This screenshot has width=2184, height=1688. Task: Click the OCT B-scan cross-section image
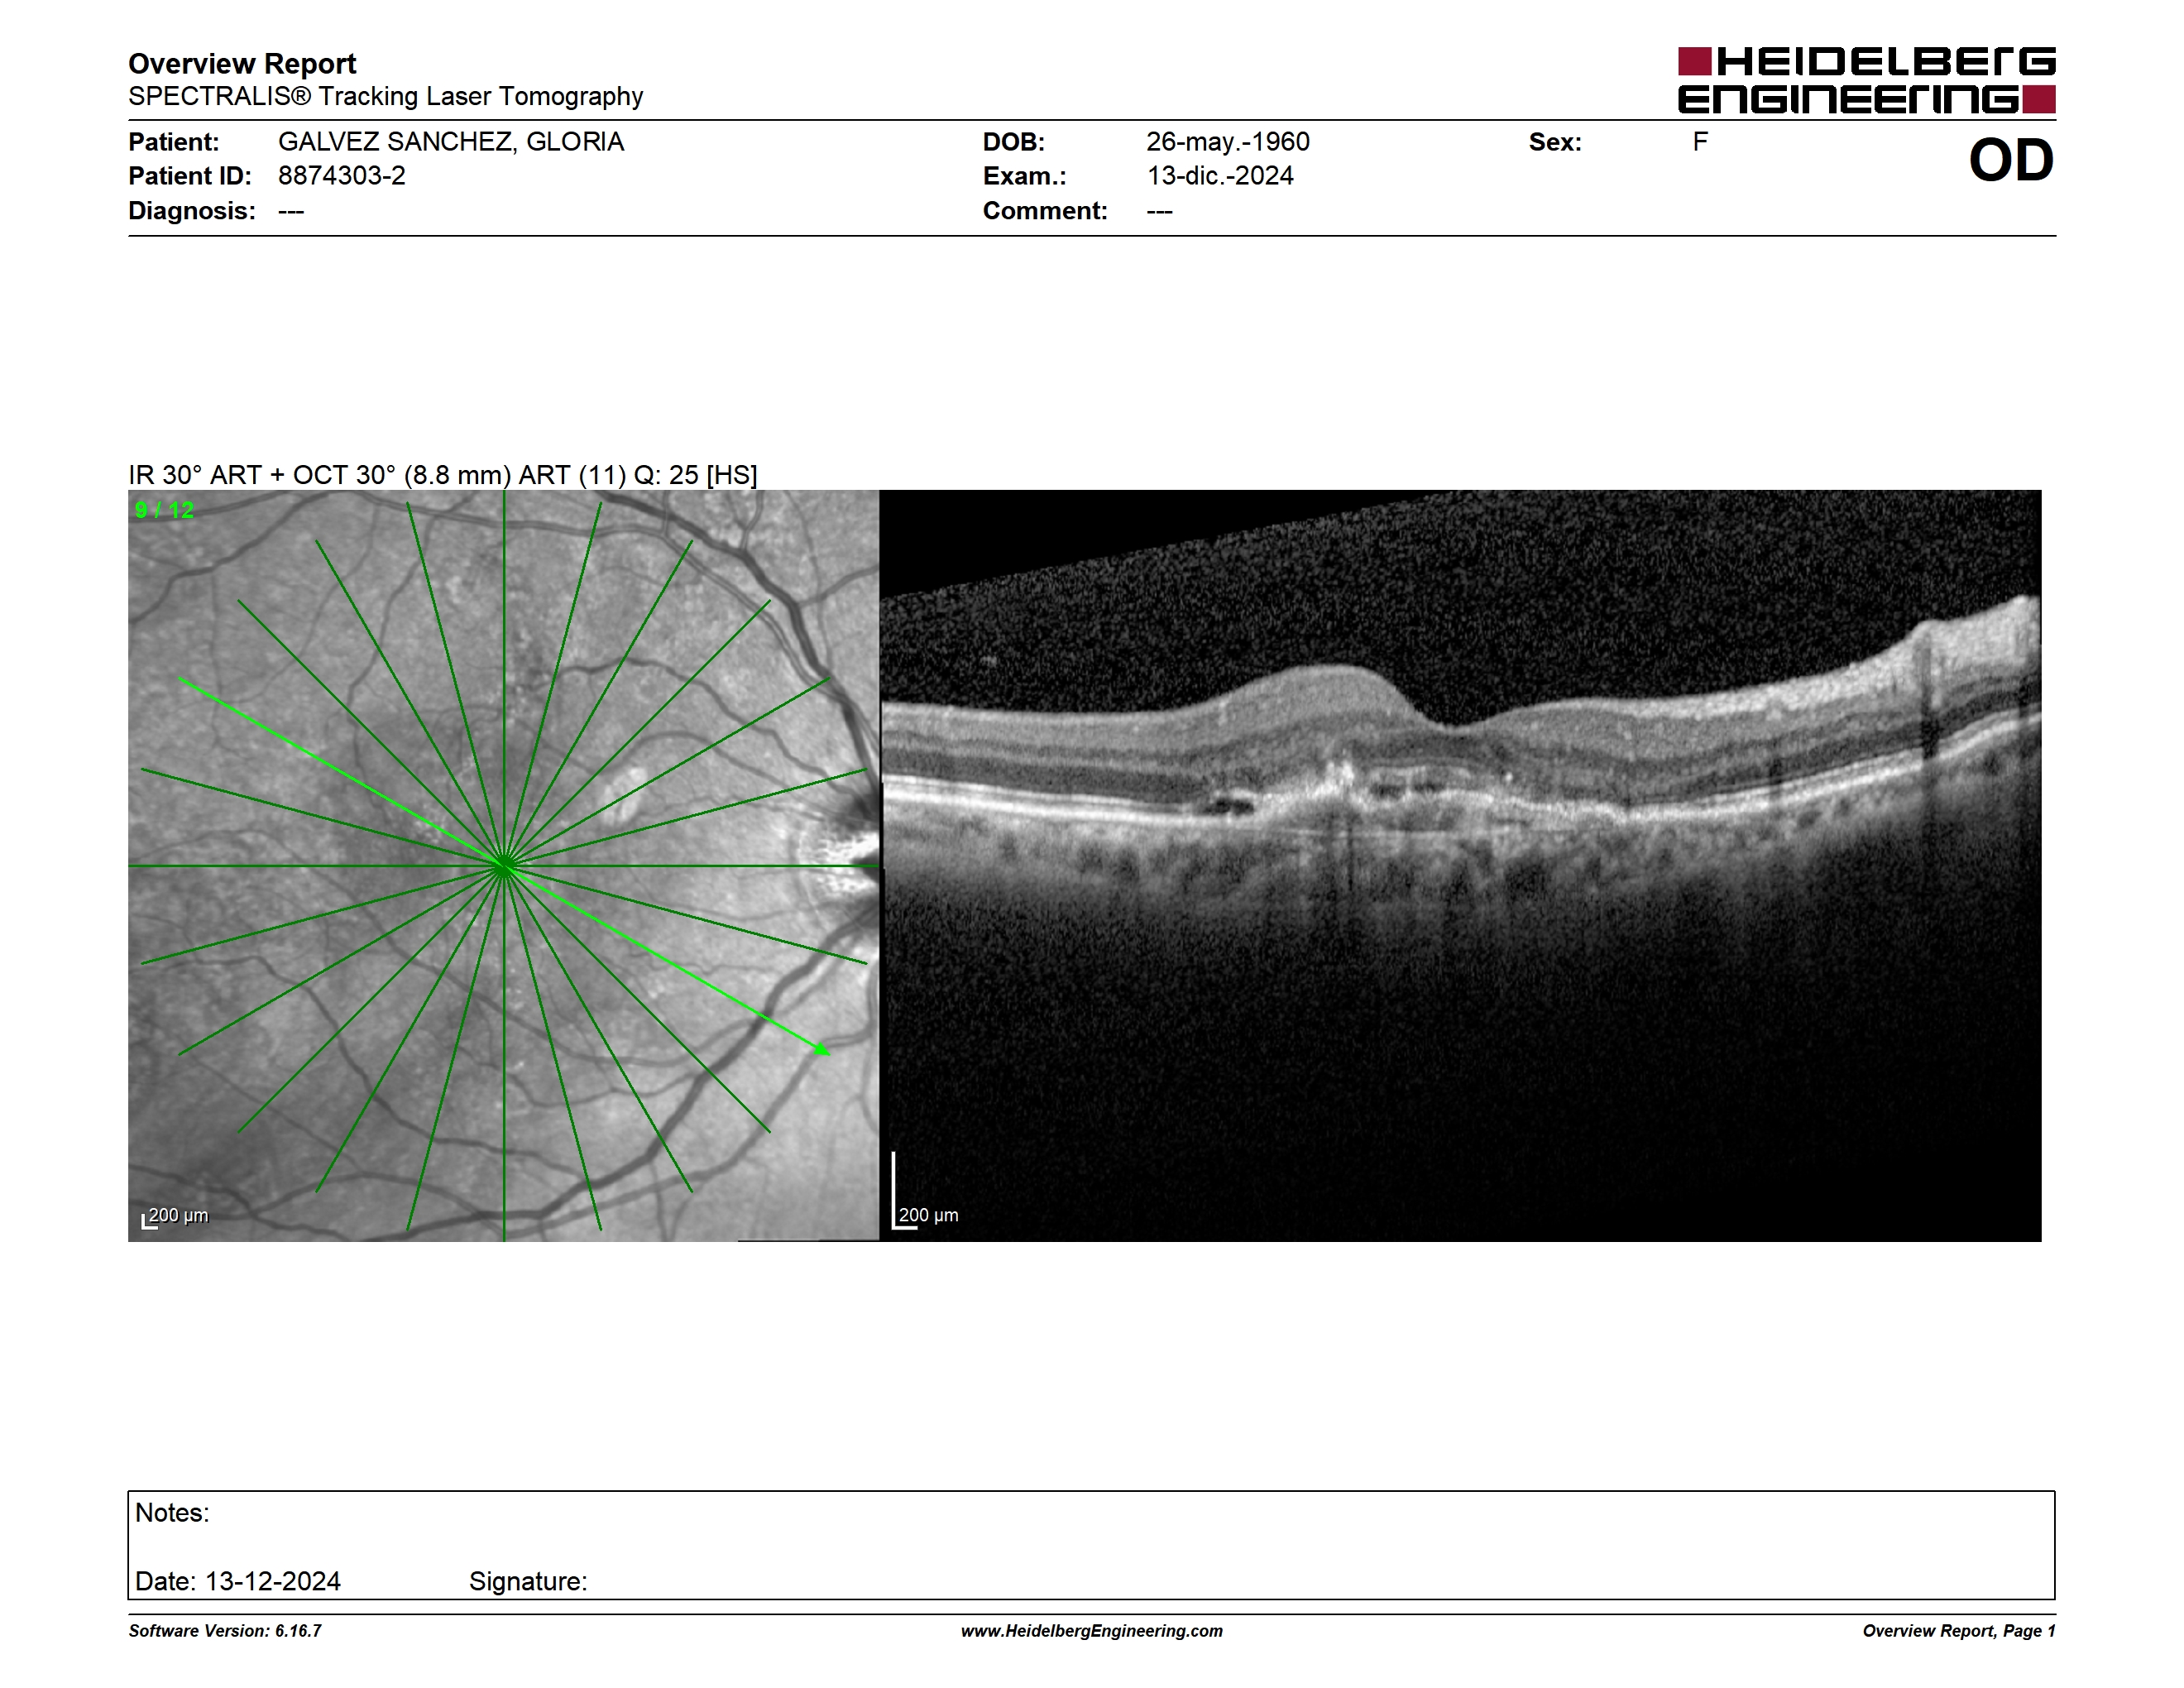point(1461,866)
